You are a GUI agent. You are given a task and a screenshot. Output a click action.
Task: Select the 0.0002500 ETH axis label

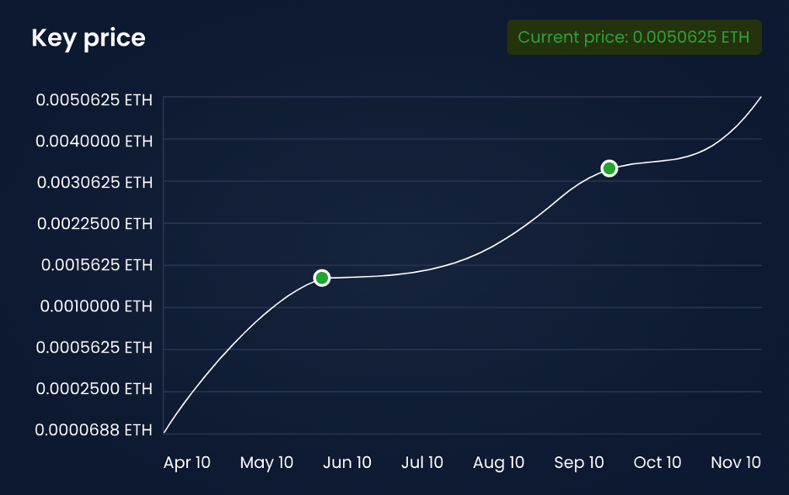click(94, 389)
